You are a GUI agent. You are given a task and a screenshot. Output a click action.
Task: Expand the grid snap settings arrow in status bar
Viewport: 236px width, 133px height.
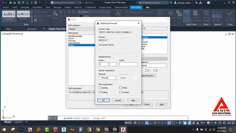(x=143, y=123)
